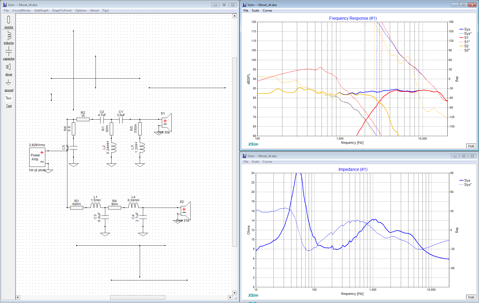Click the CAT 358 driver label

coord(163,132)
